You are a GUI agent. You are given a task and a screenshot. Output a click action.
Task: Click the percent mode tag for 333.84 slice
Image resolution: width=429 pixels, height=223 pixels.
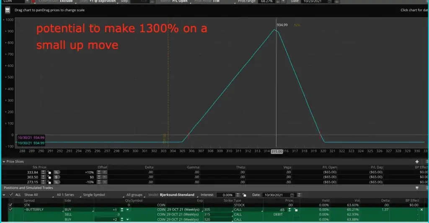57,172
